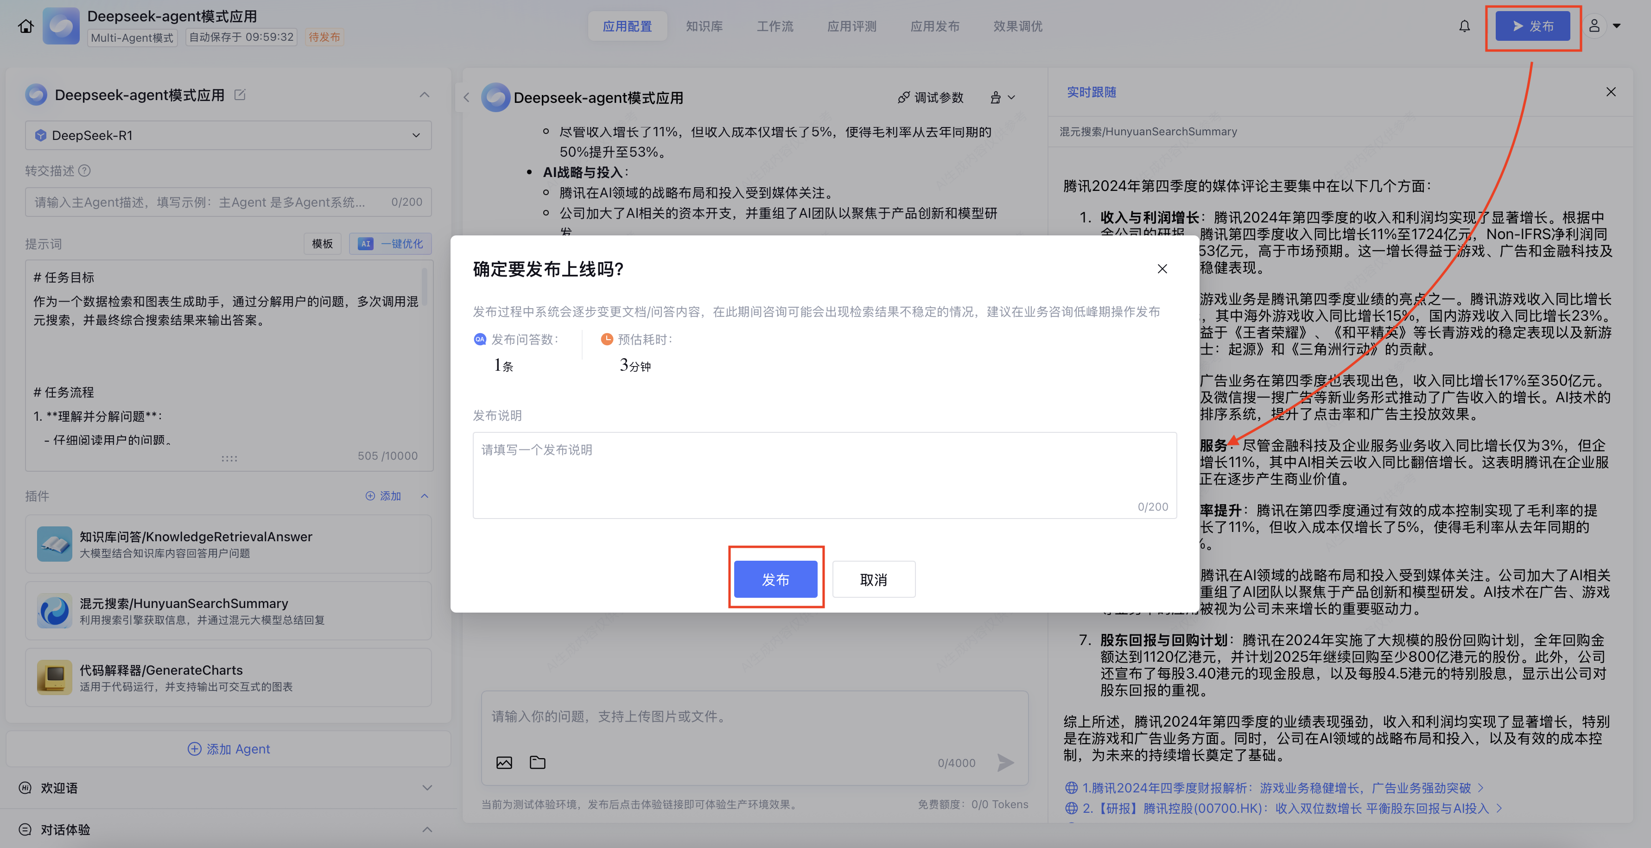Collapse the left panel with the back arrow

click(x=467, y=97)
